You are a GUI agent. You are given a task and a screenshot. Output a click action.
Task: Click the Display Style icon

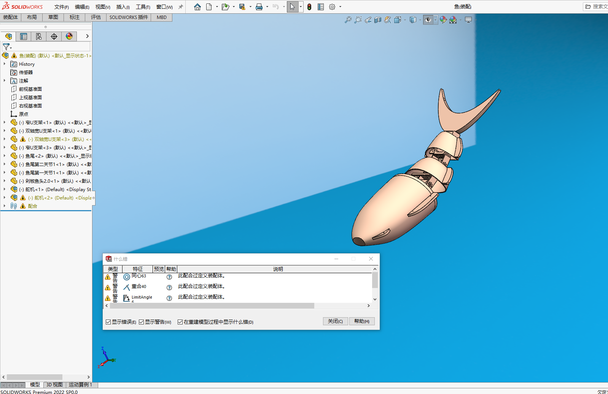(x=413, y=20)
